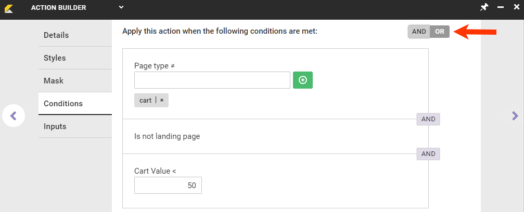
Task: Click the Kameleoon logo icon
Action: 9,8
